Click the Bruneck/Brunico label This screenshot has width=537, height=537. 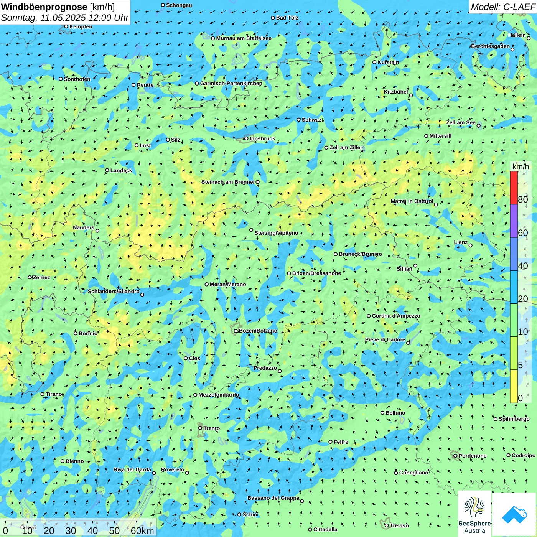[360, 254]
